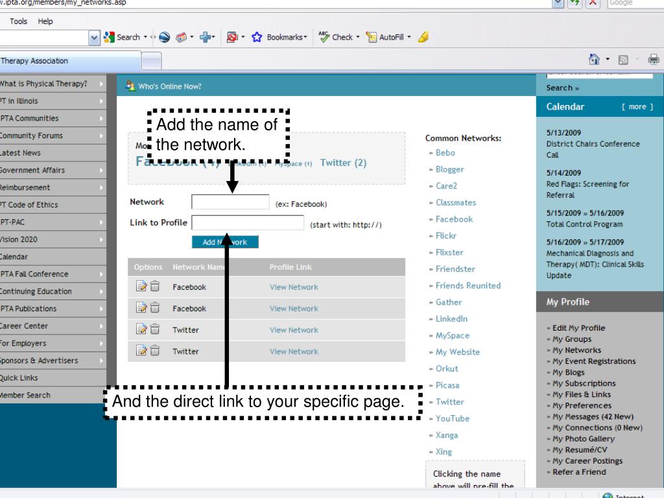Open the Member Search sidebar item

coord(53,395)
